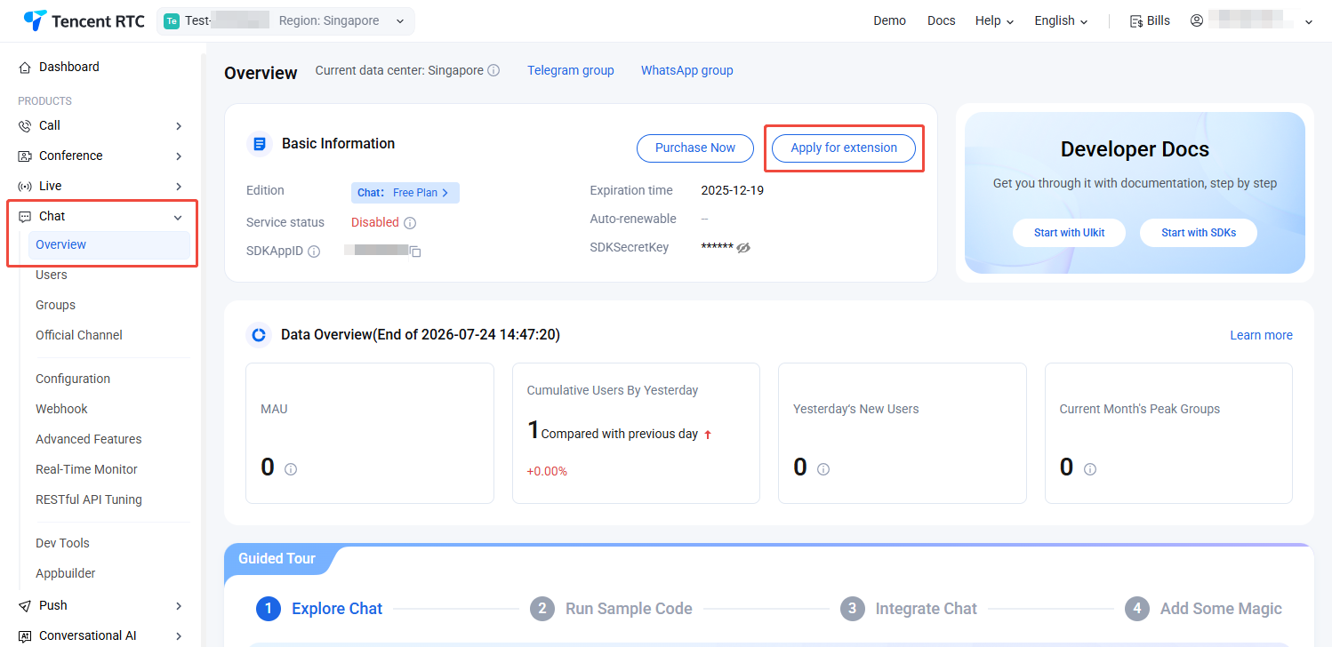Open Official Channel in the sidebar

[x=79, y=336]
